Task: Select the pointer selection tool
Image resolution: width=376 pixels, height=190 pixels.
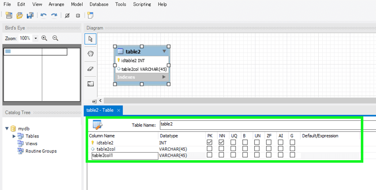Action: tap(90, 39)
